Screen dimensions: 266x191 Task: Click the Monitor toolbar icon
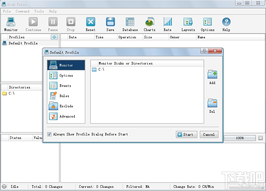pos(11,22)
